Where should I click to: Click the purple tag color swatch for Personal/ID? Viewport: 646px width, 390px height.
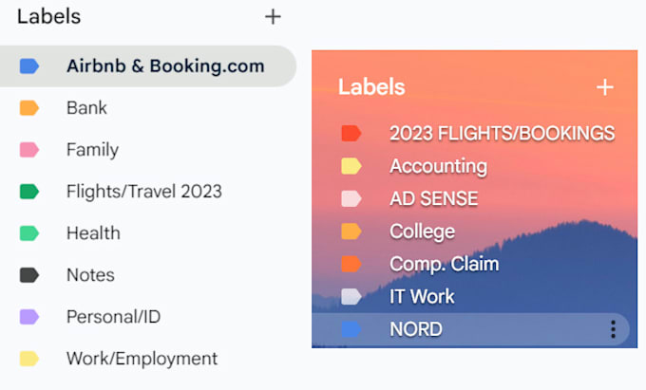click(29, 317)
